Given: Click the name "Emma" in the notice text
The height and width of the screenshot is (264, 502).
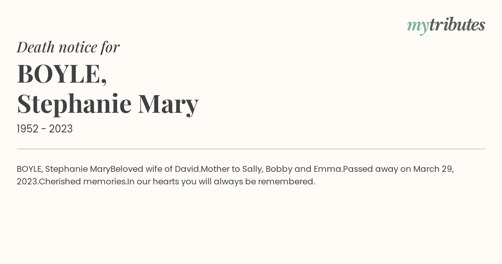Looking at the screenshot, I should pos(328,169).
